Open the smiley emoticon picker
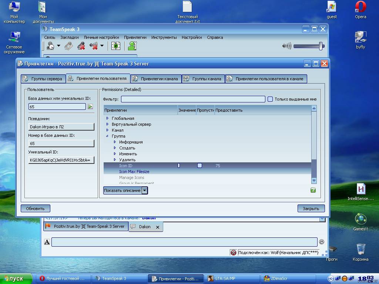The width and height of the screenshot is (379, 284). (322, 242)
